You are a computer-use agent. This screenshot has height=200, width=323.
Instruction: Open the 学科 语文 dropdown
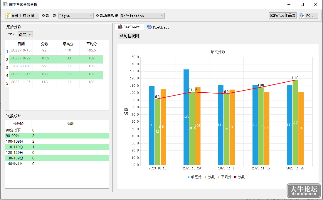(25, 34)
